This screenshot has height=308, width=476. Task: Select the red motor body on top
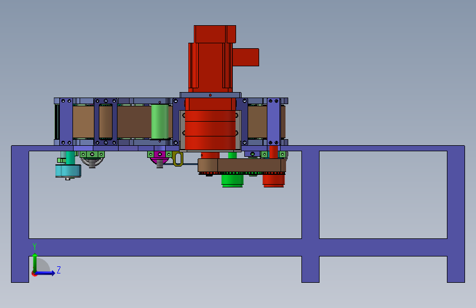[x=210, y=59]
